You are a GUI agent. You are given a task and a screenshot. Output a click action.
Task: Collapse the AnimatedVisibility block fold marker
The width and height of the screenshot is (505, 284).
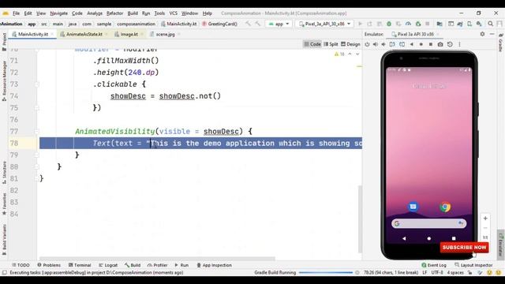click(x=37, y=132)
